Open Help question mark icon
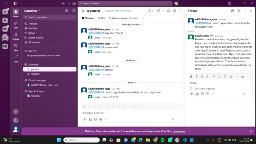Image resolution: width=256 pixels, height=144 pixels. (229, 3)
